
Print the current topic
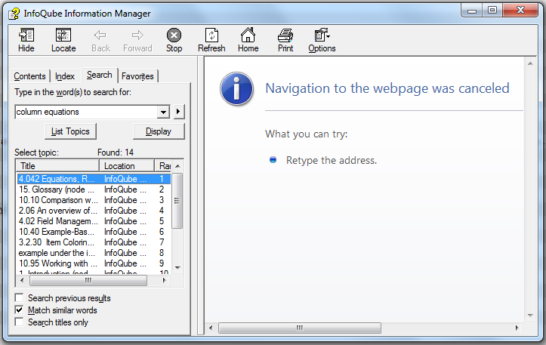[x=285, y=40]
